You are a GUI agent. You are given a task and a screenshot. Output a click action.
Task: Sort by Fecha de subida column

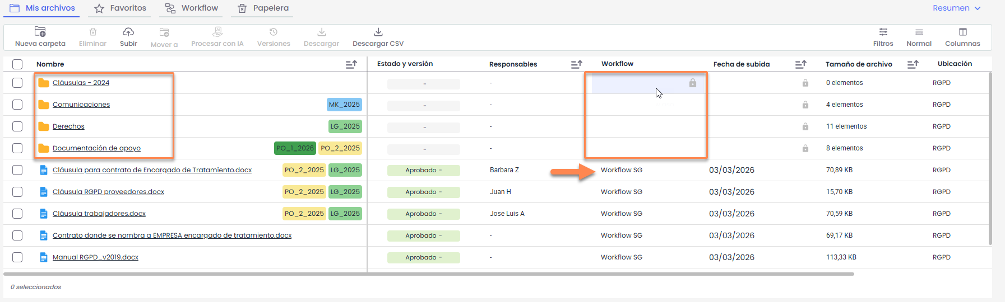(x=800, y=65)
